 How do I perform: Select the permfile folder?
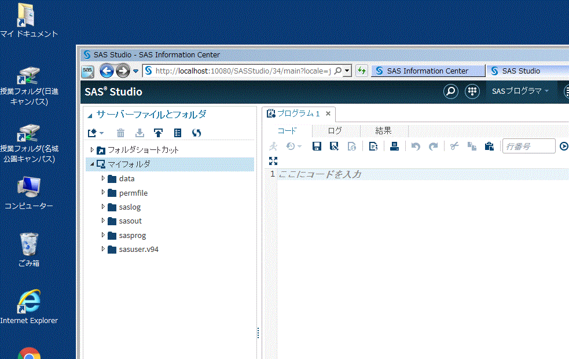click(x=133, y=193)
